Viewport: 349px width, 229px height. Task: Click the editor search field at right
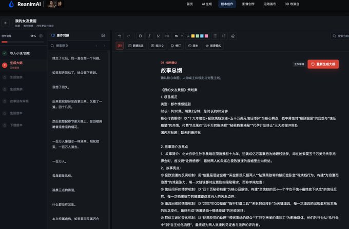pos(340,36)
